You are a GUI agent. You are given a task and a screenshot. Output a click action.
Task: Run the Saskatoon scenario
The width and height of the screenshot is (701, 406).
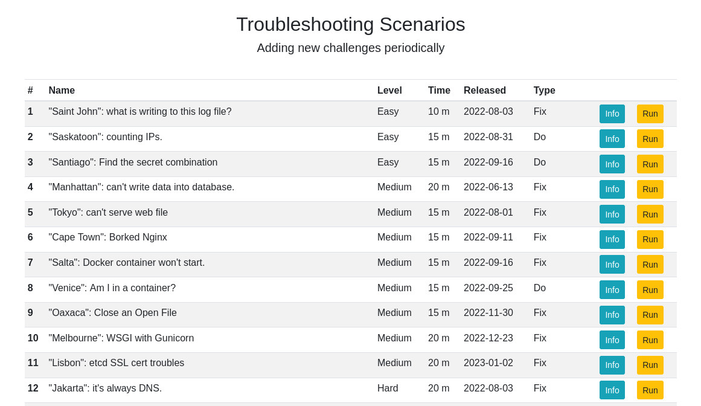click(x=650, y=138)
